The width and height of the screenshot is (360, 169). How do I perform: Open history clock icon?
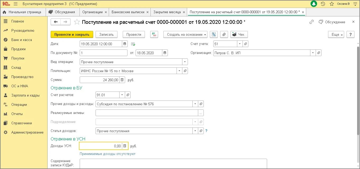tap(323, 4)
